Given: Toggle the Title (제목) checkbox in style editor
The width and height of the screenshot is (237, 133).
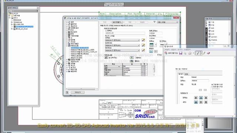Looking at the screenshot, I should pos(106,30).
